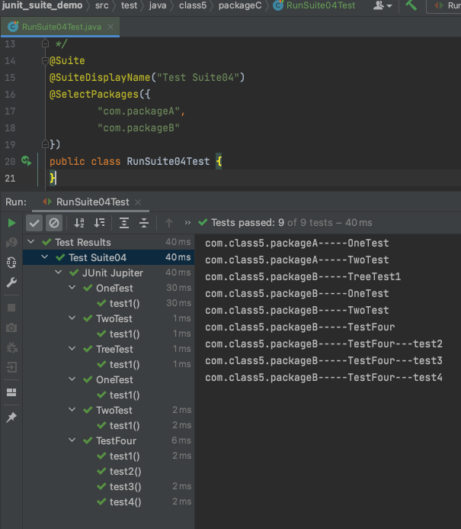This screenshot has width=461, height=529.
Task: Click the Build hammer icon in top bar
Action: (x=411, y=5)
